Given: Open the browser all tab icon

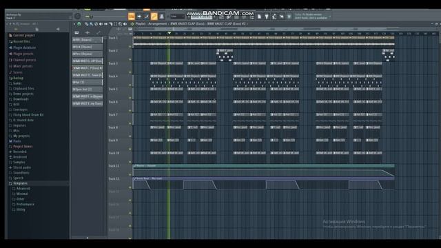Looking at the screenshot, I should point(16,29).
